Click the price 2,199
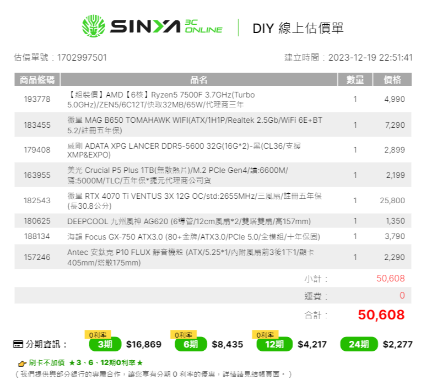Viewport: 426px width, 391px height. [x=396, y=175]
